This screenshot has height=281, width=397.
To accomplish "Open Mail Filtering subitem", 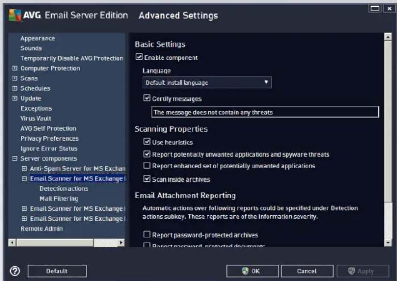I will click(59, 199).
